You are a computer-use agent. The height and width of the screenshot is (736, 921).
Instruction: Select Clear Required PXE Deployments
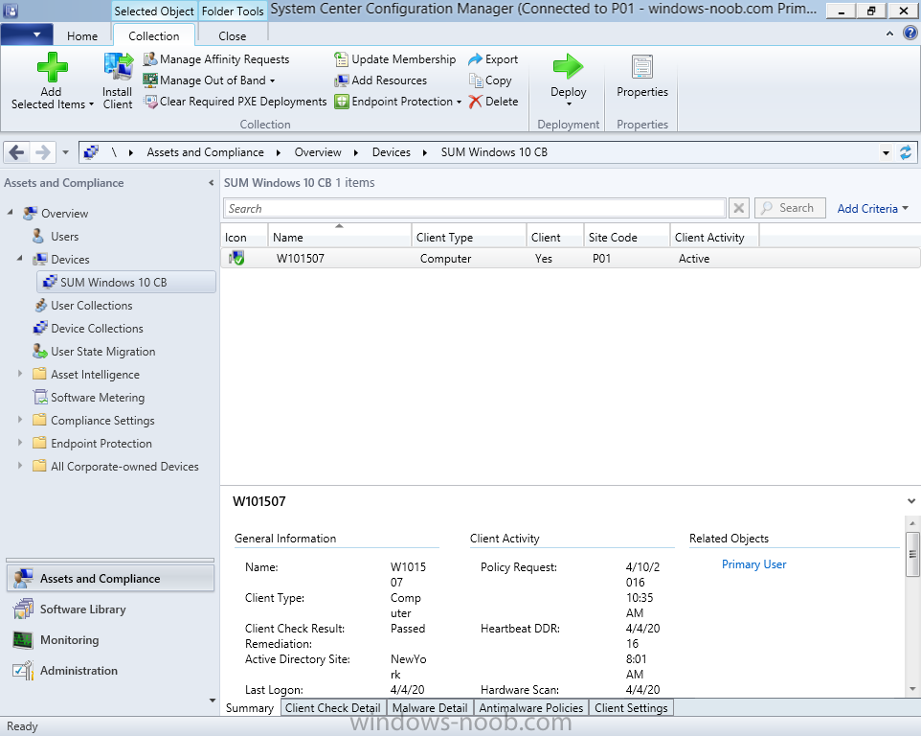[235, 102]
